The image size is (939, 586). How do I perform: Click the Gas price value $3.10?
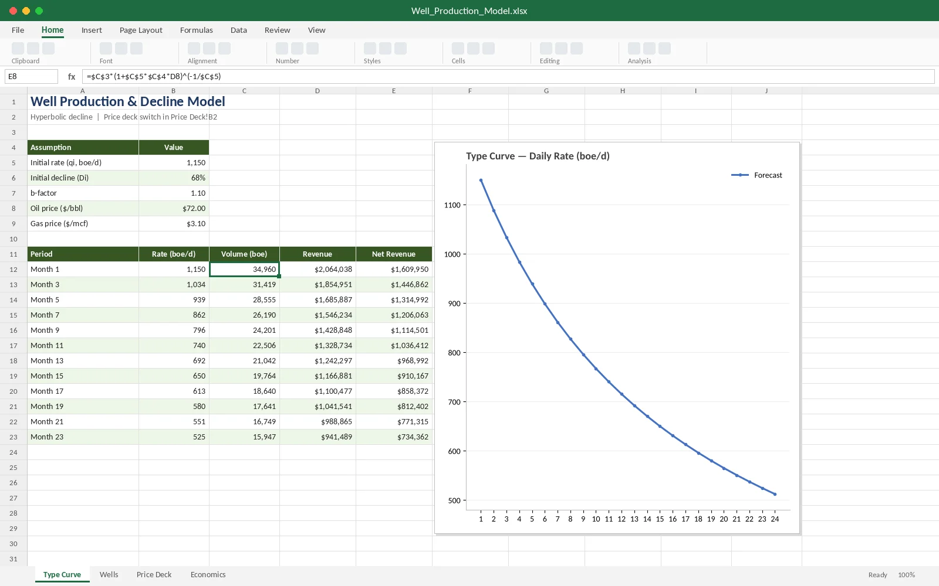pyautogui.click(x=174, y=224)
